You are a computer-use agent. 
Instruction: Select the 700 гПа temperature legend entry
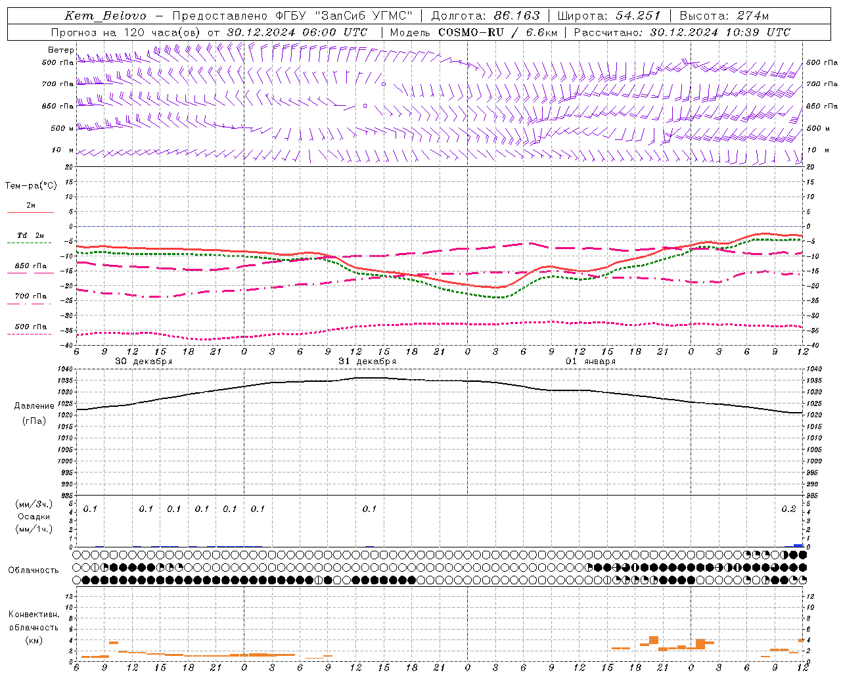pyautogui.click(x=31, y=296)
